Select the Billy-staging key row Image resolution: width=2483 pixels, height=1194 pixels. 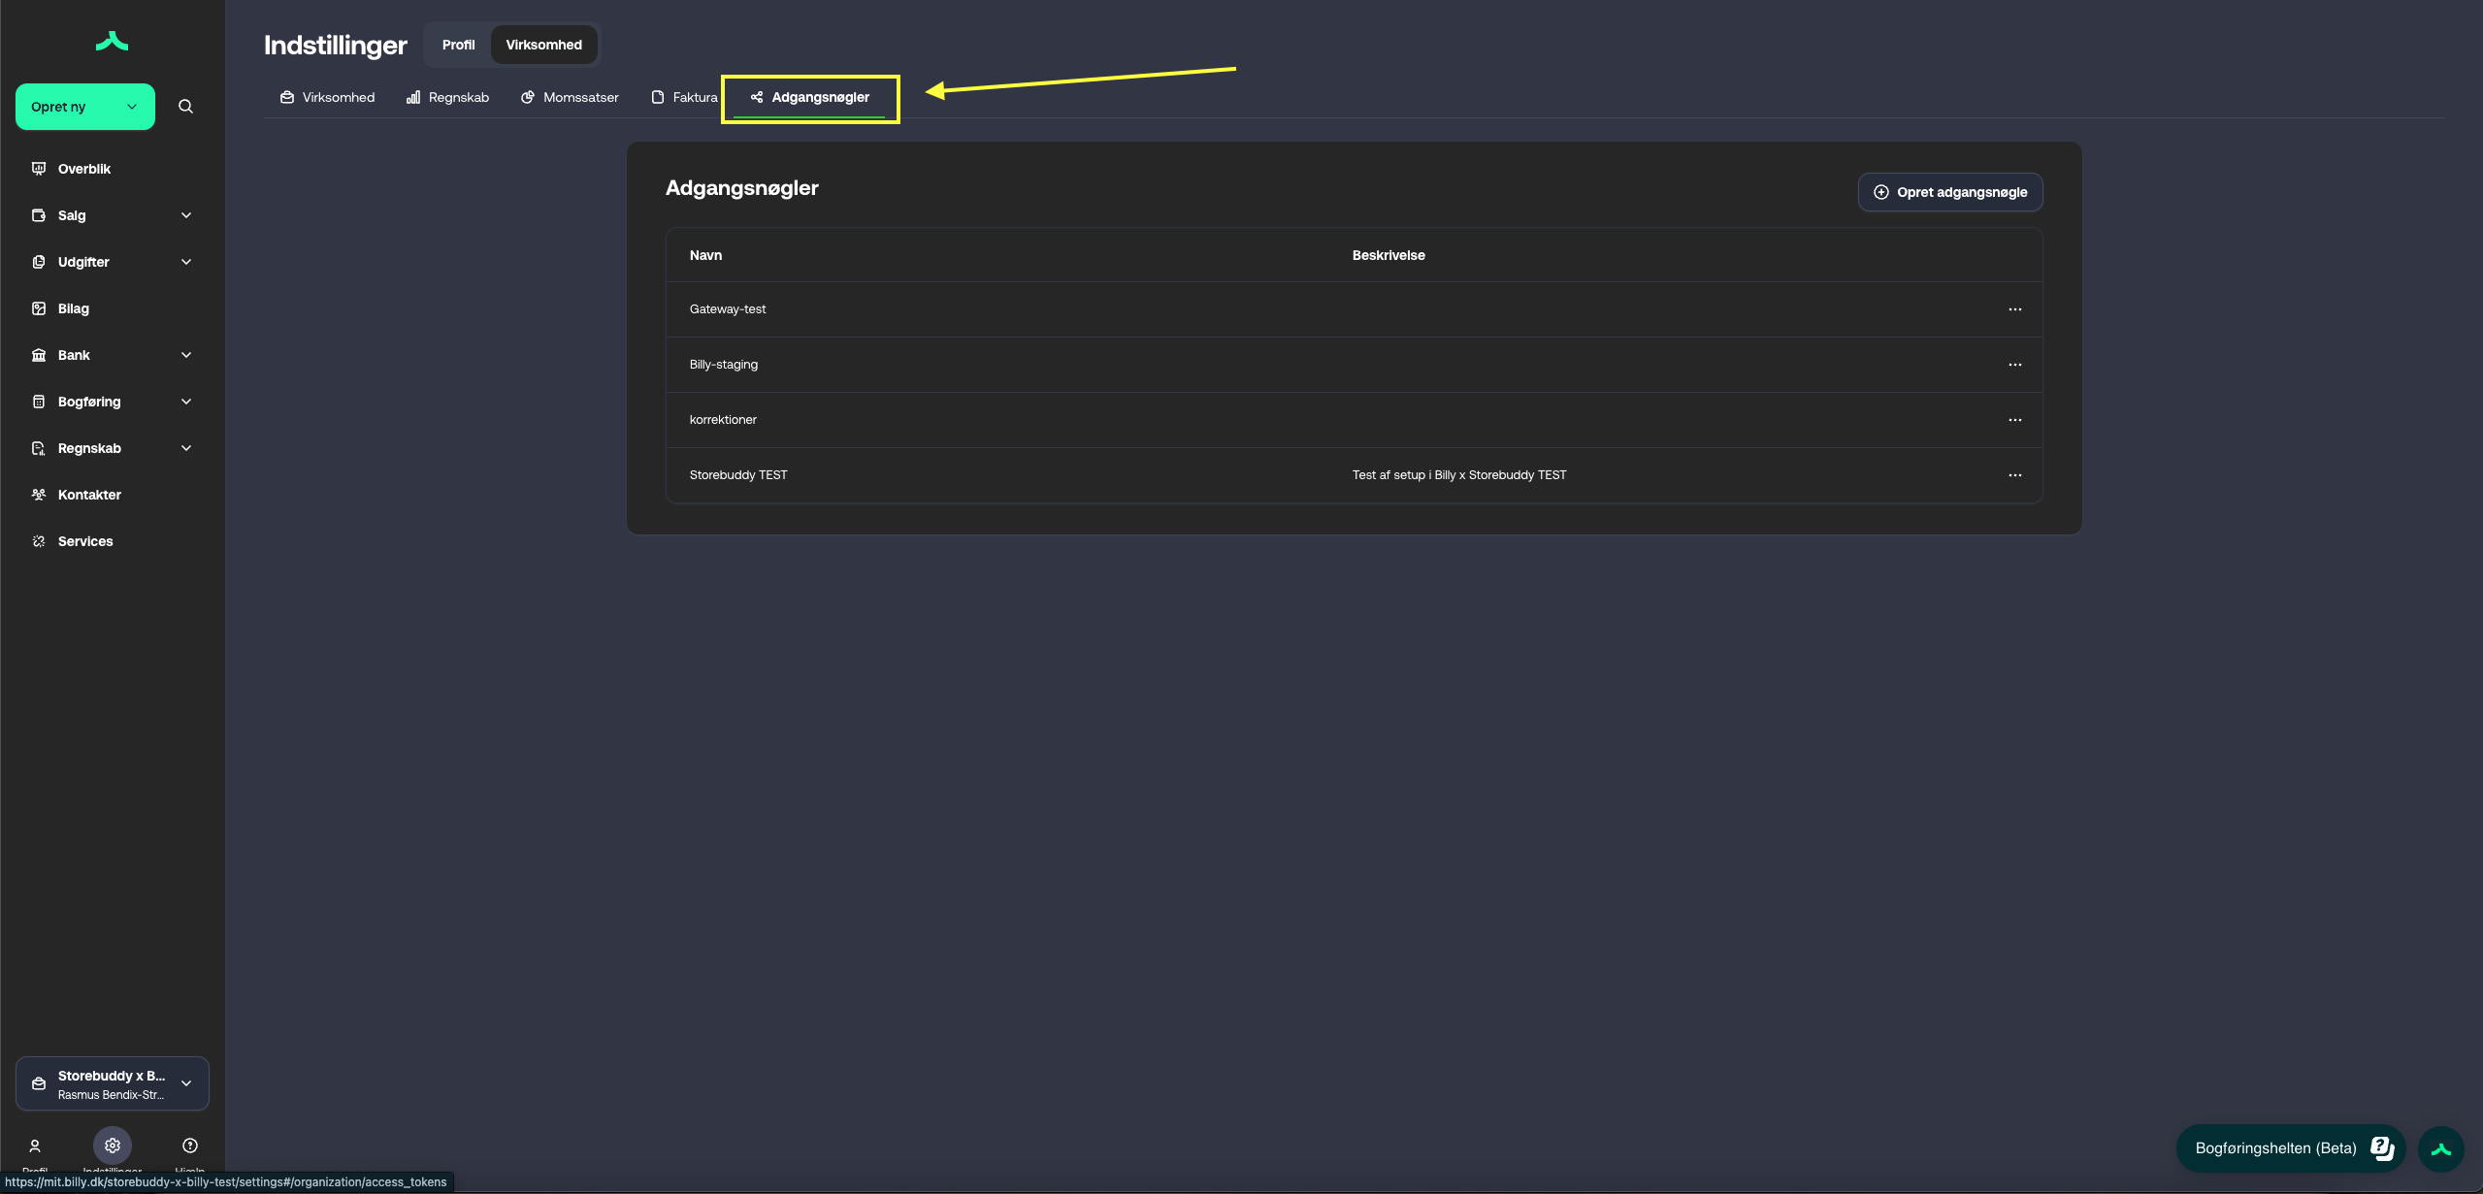click(x=724, y=365)
